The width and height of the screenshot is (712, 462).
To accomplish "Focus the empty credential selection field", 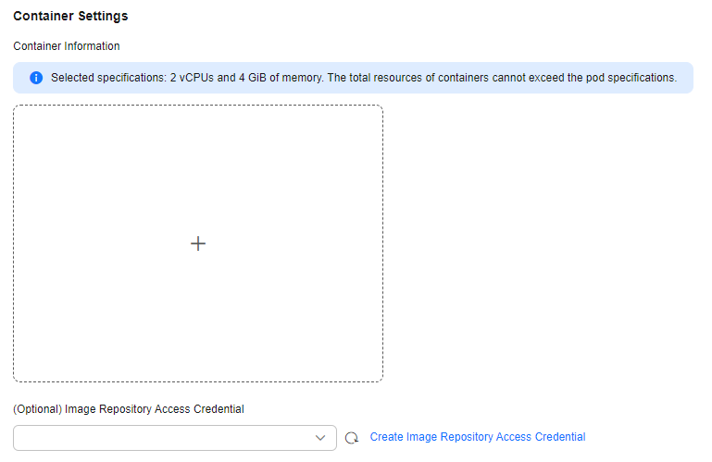I will [x=175, y=438].
